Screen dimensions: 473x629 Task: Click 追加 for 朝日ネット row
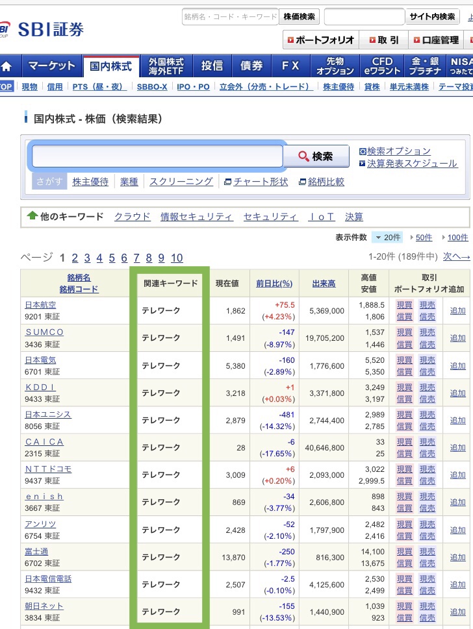click(x=458, y=611)
